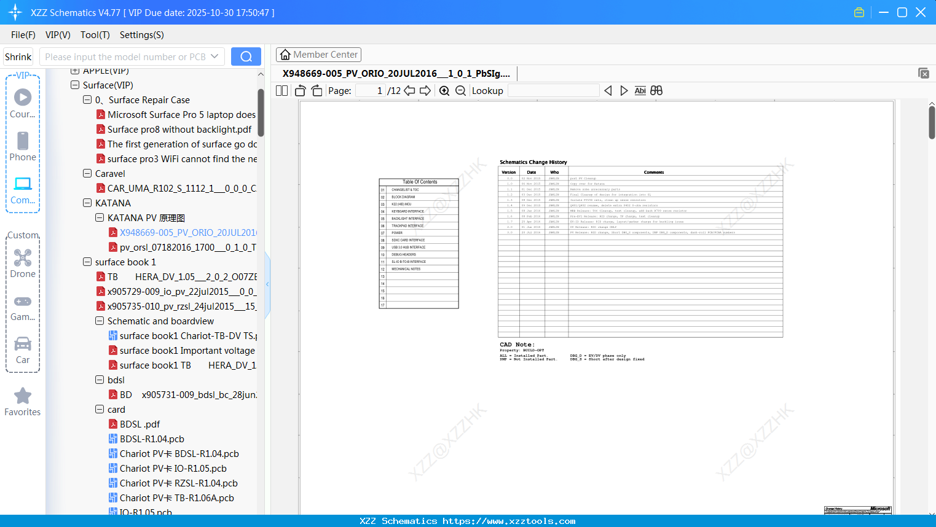Open Computer sidebar category
The height and width of the screenshot is (527, 936).
pos(23,190)
